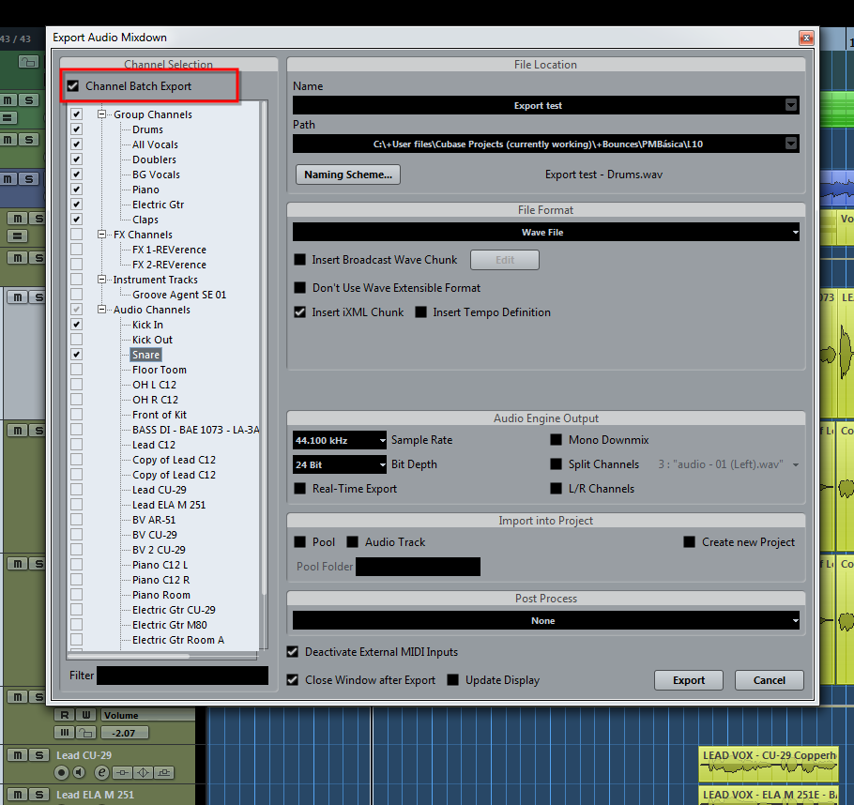This screenshot has width=854, height=805.
Task: Solo the Lead CU-29 track
Action: (38, 755)
